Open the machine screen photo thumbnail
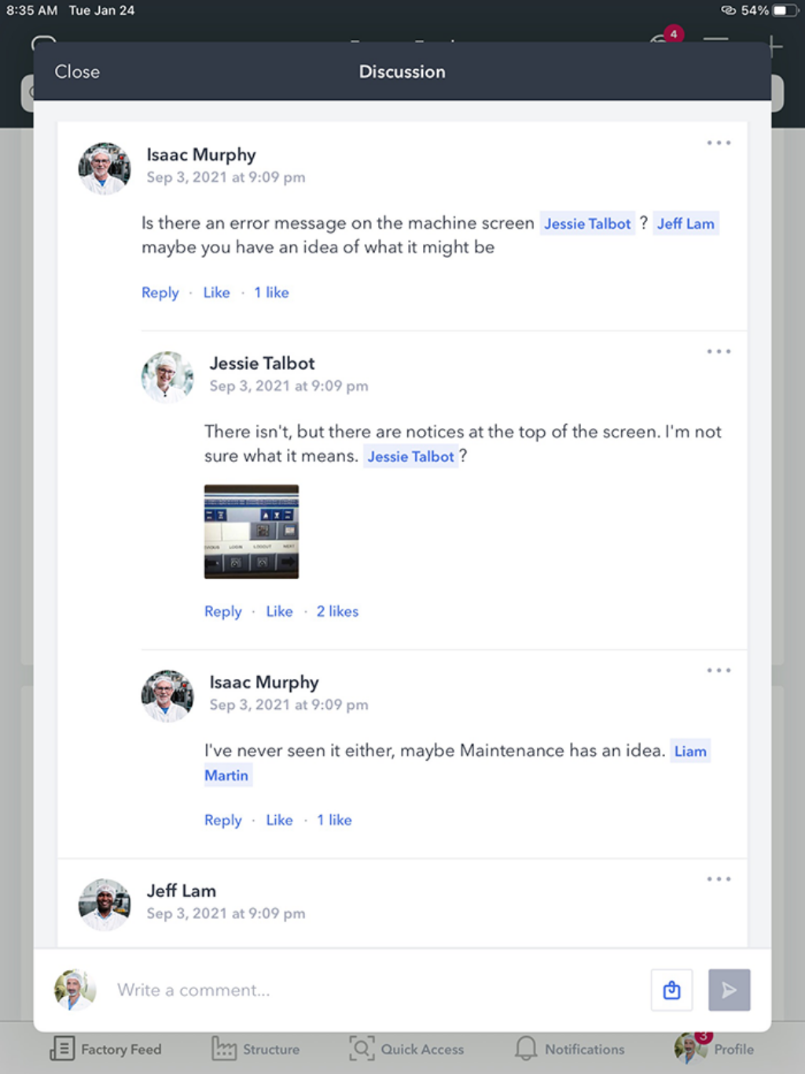 [x=252, y=532]
